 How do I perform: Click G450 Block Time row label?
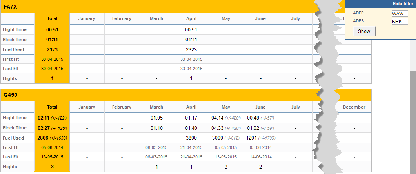click(x=15, y=128)
